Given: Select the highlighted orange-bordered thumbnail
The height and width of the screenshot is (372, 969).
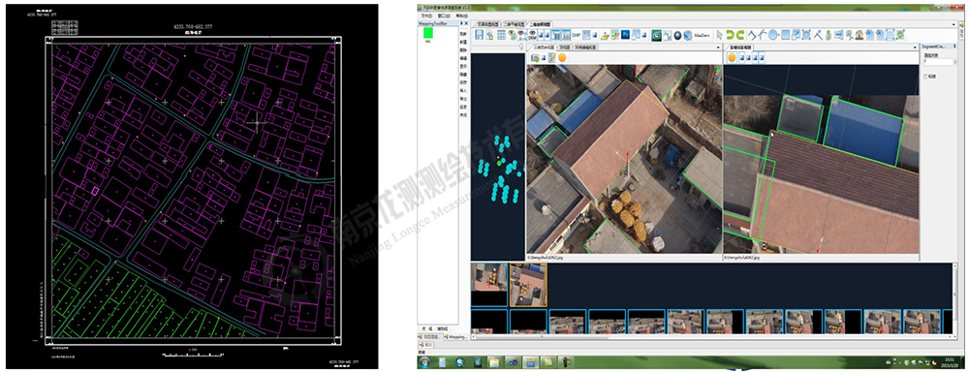Looking at the screenshot, I should tap(528, 285).
